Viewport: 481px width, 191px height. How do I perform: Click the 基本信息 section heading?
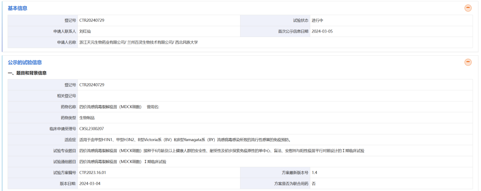click(17, 8)
